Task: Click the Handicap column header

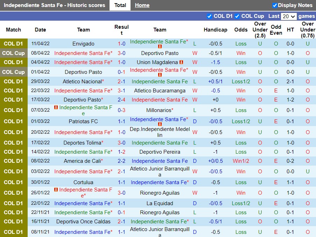Action: 215,30
